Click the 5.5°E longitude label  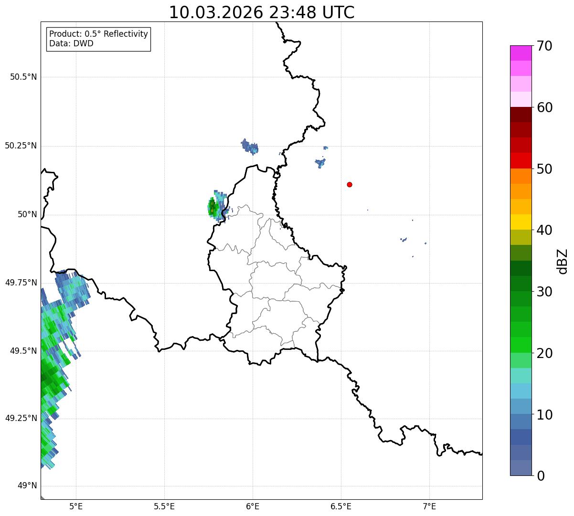[x=164, y=506]
